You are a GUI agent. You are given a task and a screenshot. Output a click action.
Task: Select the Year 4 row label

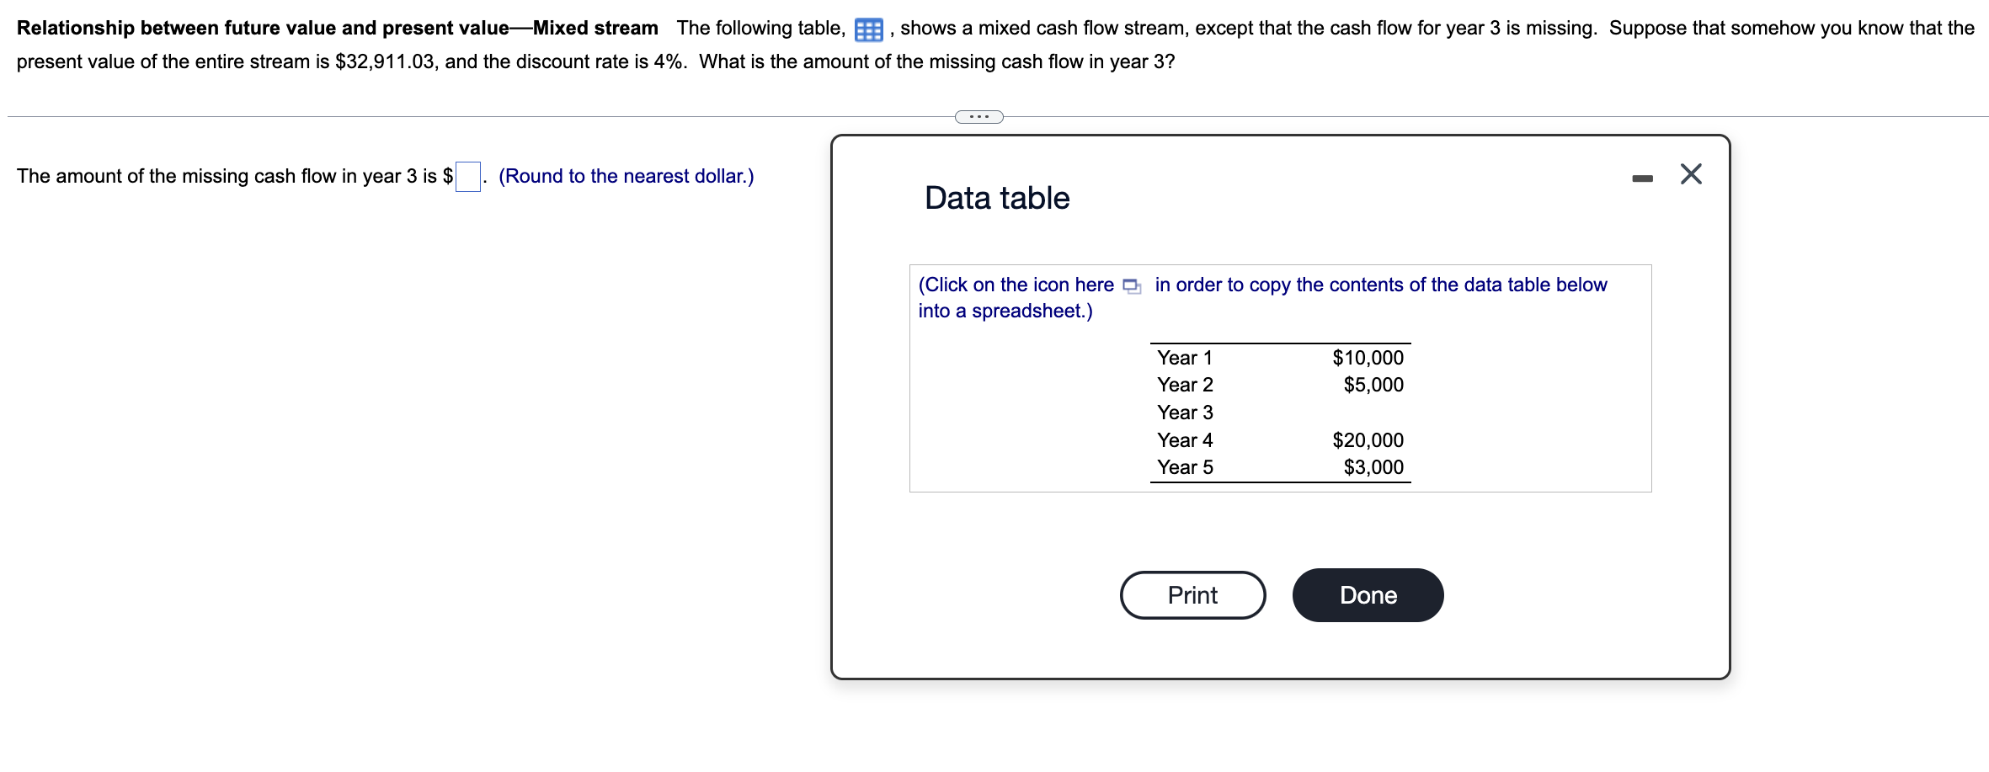(1185, 440)
